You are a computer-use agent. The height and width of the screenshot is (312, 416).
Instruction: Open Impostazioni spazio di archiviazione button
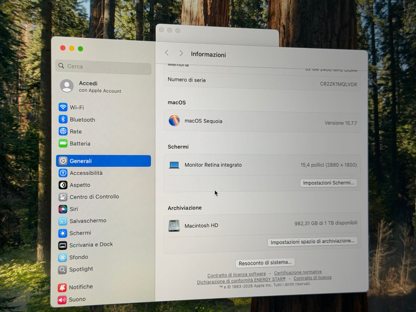point(312,241)
